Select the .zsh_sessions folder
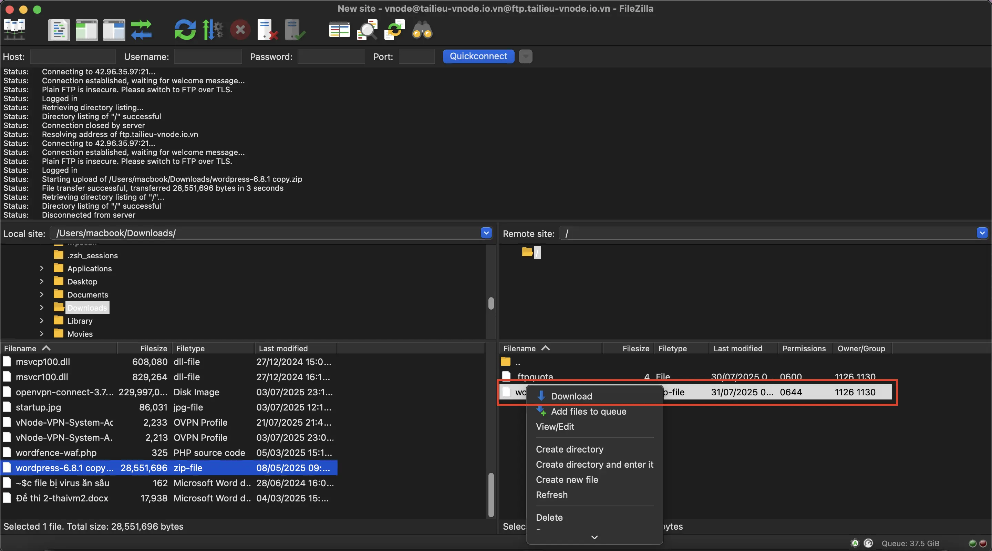Image resolution: width=992 pixels, height=551 pixels. (92, 255)
